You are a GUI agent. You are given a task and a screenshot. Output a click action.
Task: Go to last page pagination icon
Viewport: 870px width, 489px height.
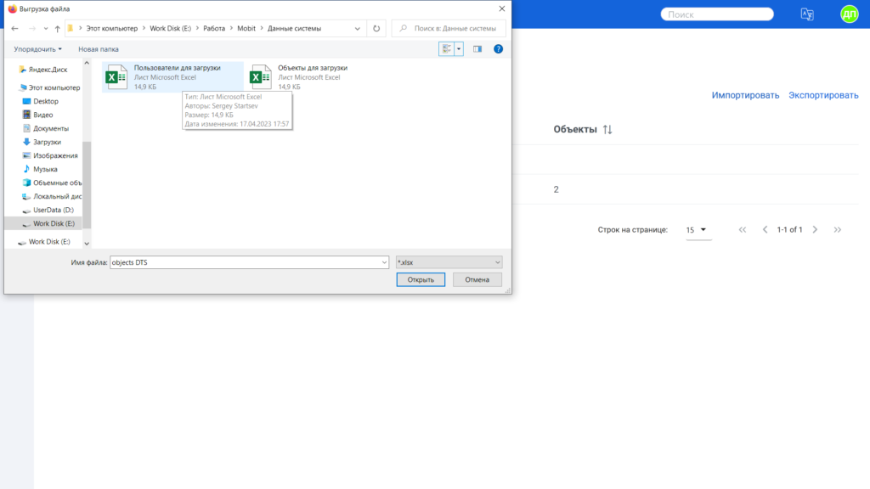(x=837, y=229)
